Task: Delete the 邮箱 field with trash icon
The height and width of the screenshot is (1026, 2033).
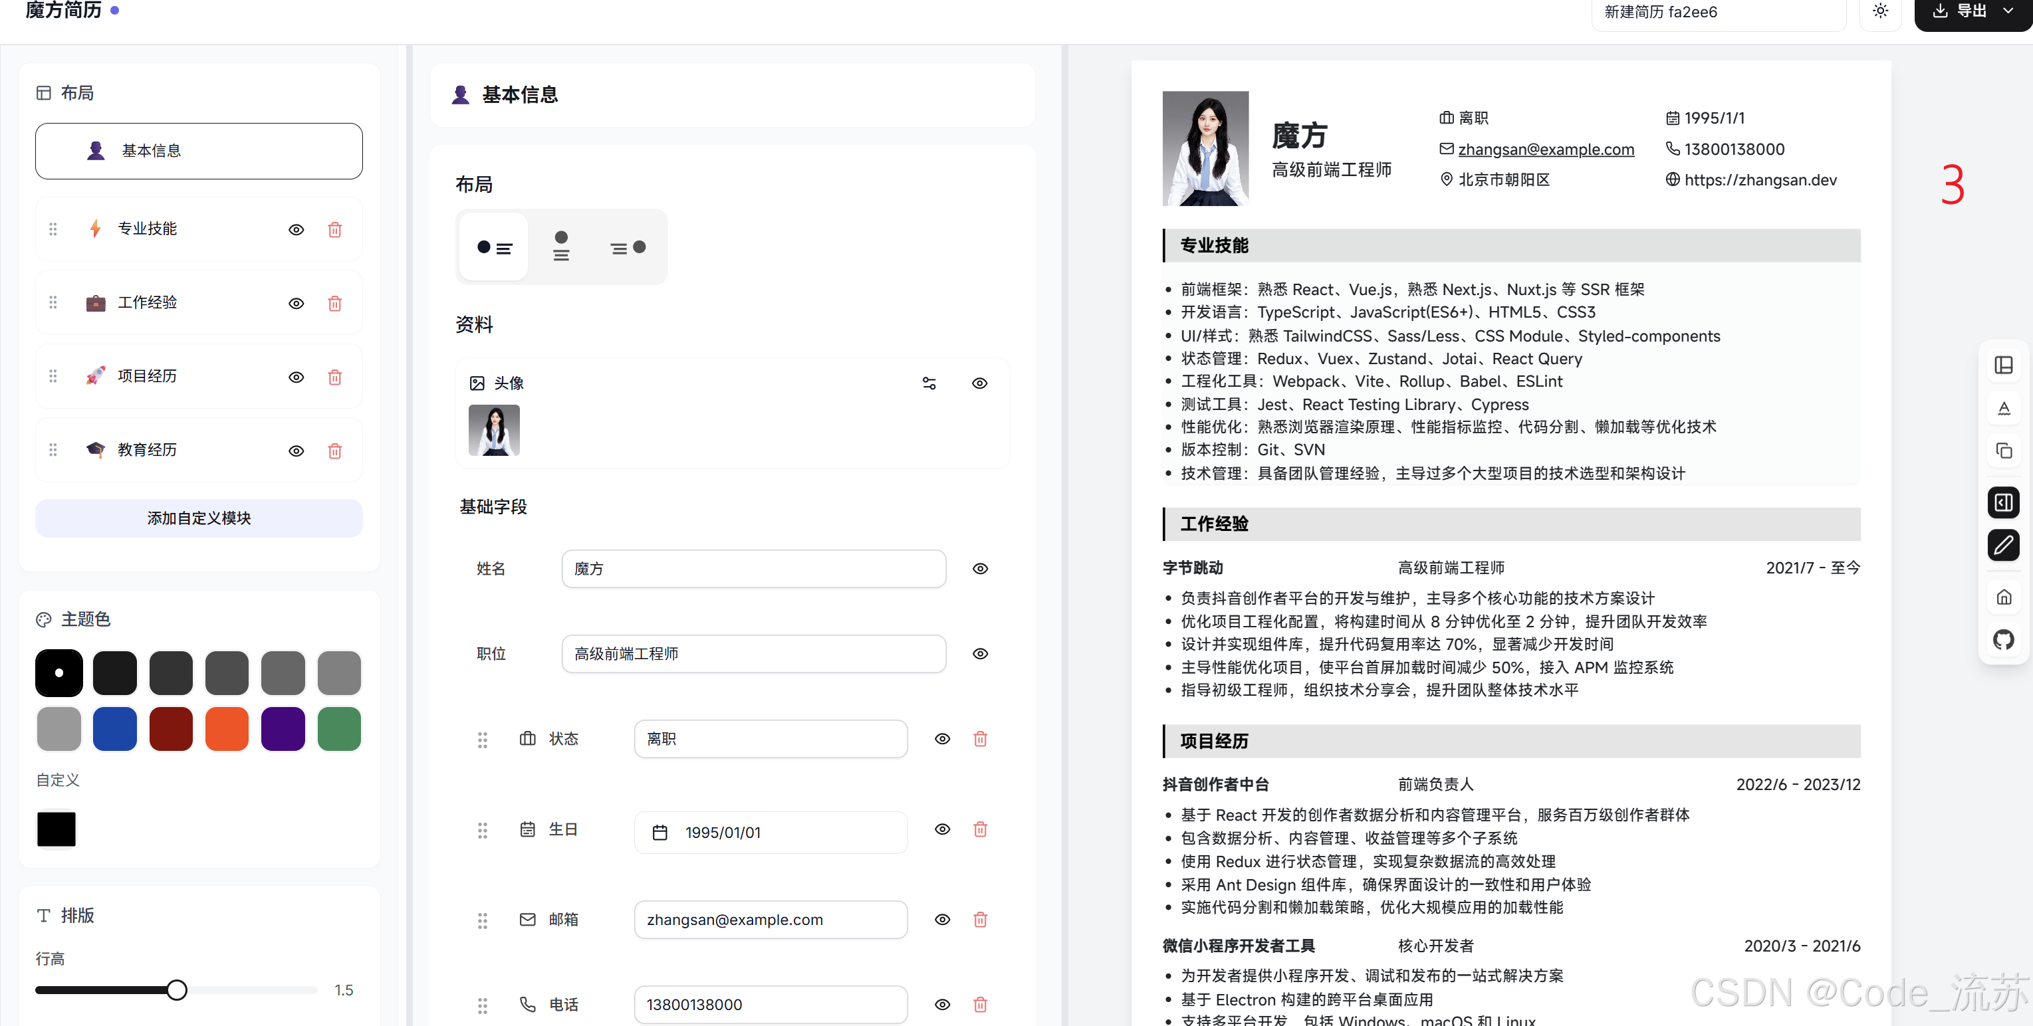Action: click(x=980, y=920)
